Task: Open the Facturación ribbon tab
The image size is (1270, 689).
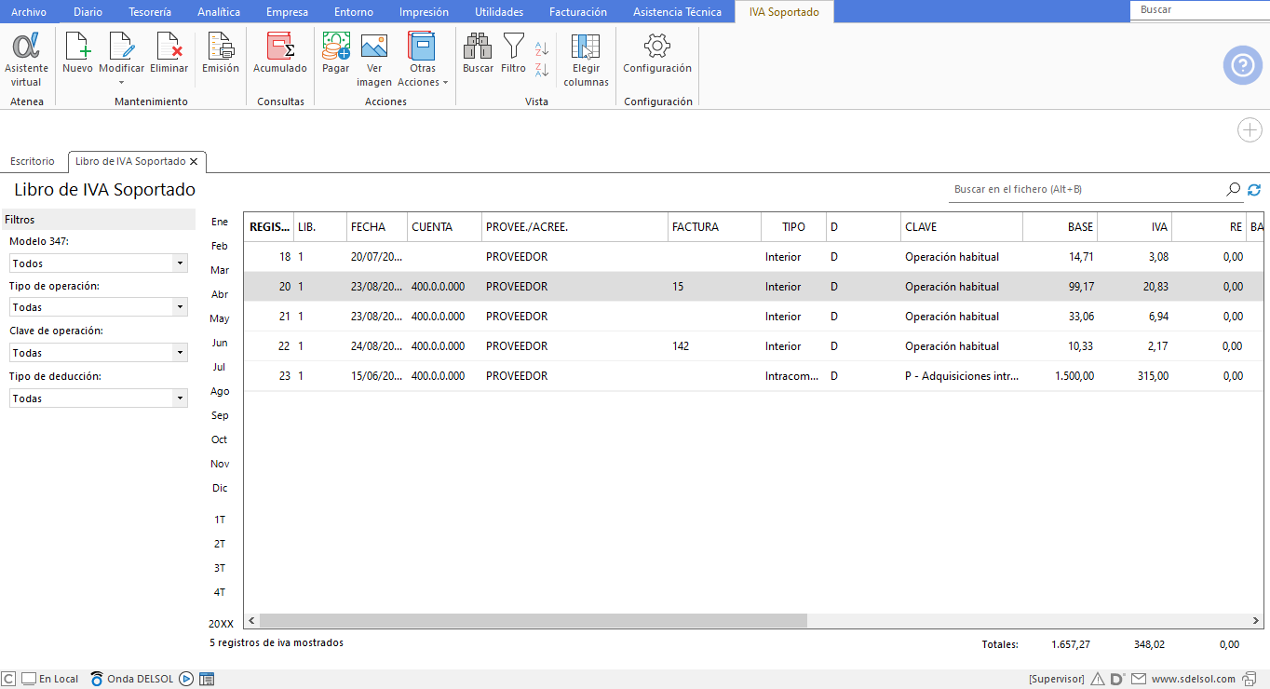Action: tap(577, 12)
